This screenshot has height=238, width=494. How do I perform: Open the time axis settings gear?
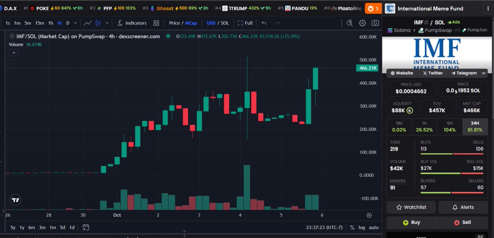369,215
